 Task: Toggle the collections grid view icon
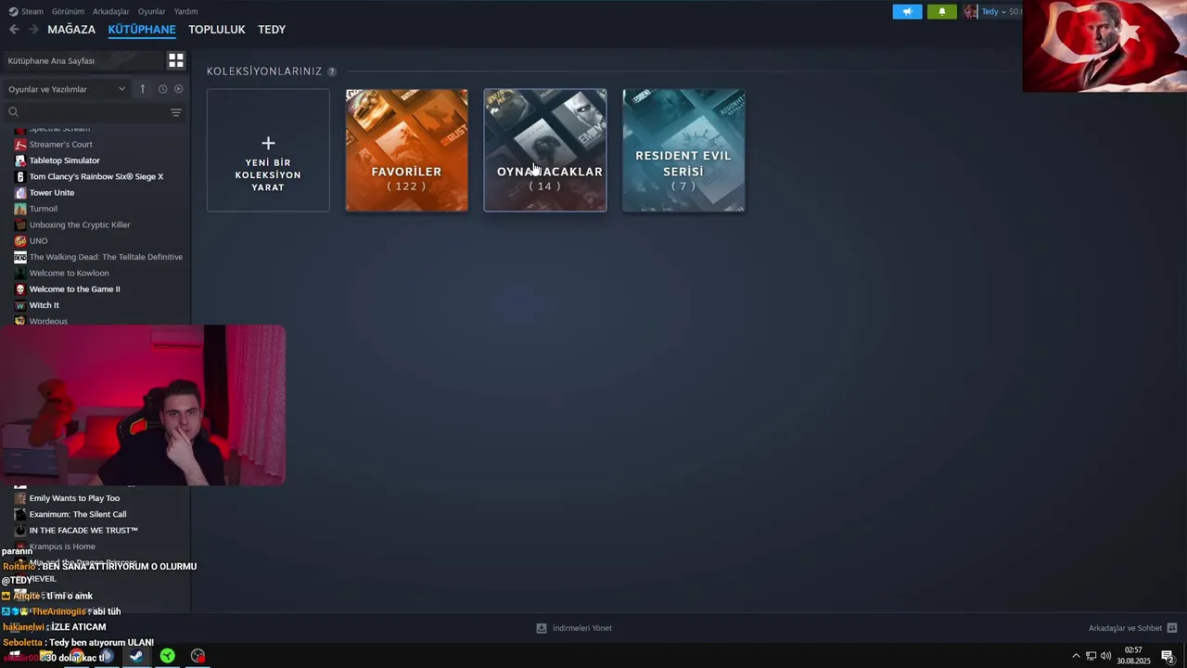175,60
